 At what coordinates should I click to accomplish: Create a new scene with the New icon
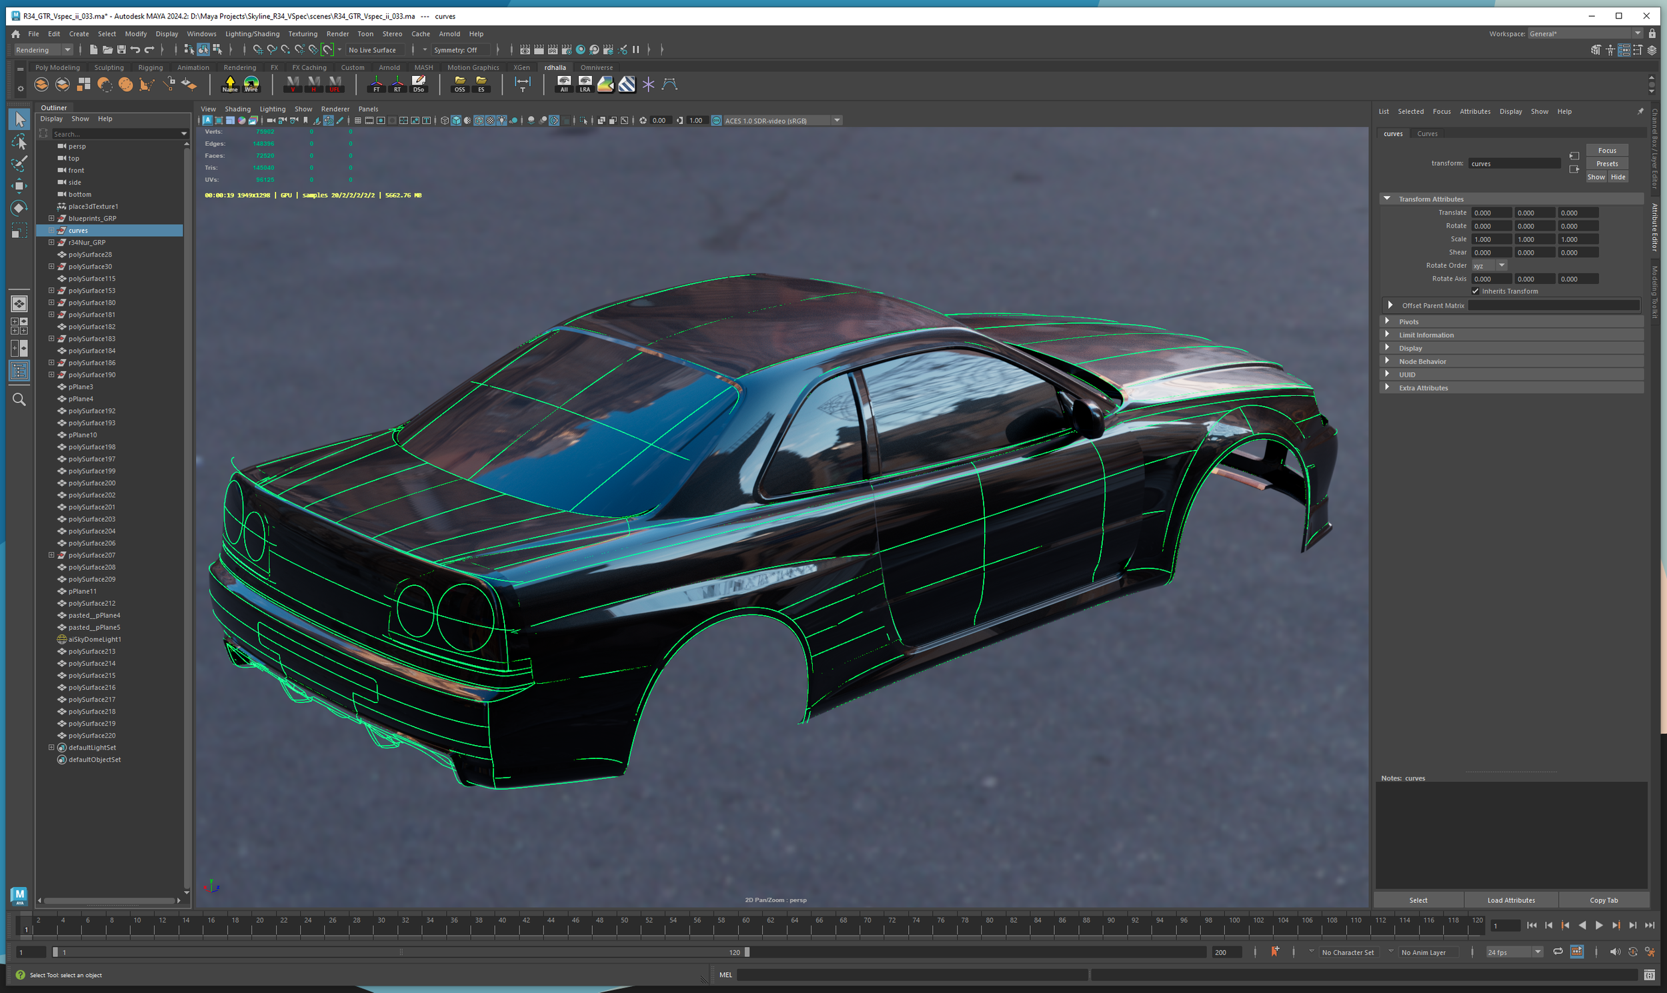pos(93,49)
